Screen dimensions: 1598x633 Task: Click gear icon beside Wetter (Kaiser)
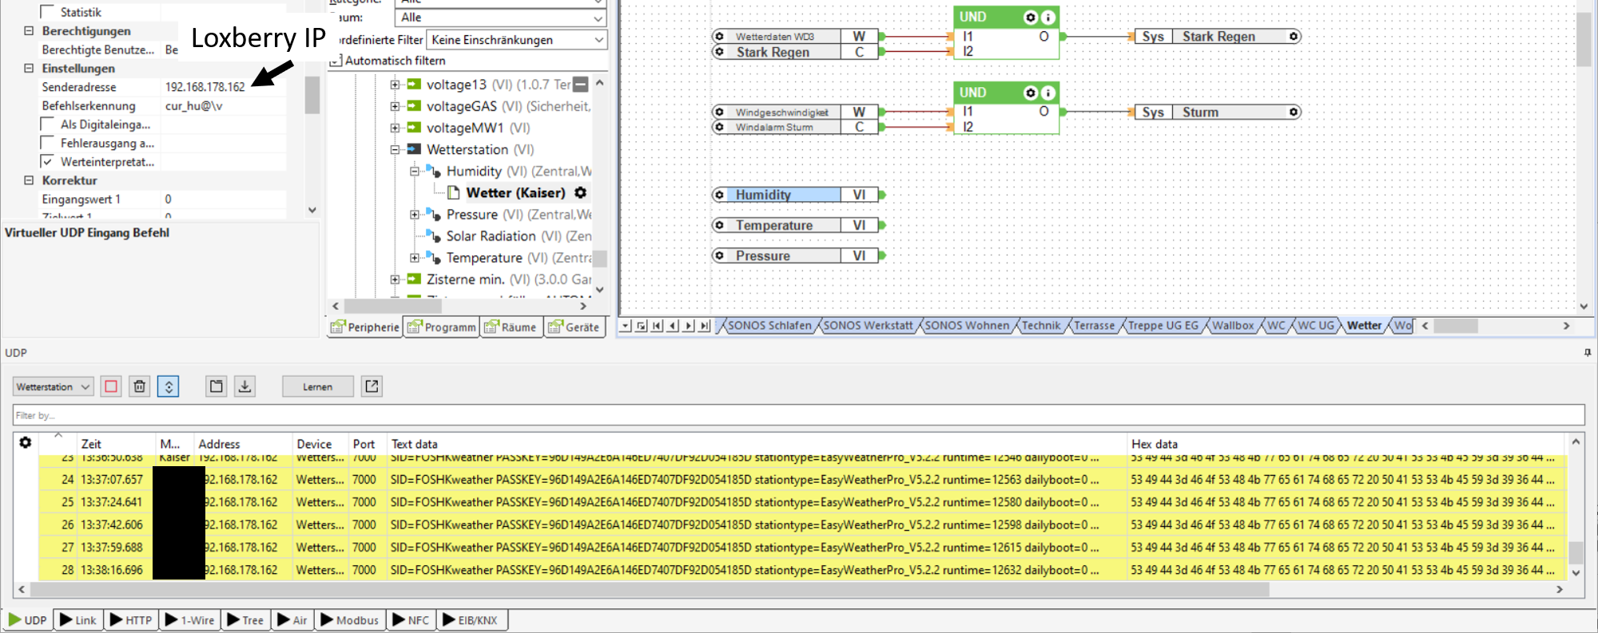coord(581,192)
